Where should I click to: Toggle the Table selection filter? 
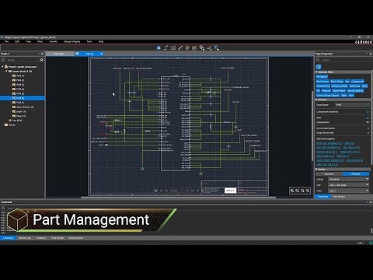(343, 96)
